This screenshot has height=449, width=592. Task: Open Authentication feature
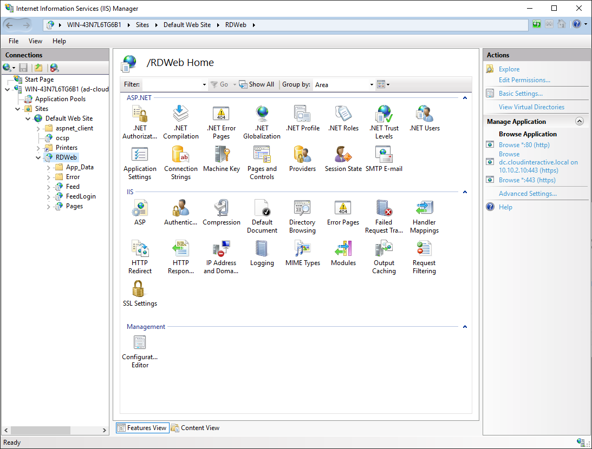(x=180, y=213)
